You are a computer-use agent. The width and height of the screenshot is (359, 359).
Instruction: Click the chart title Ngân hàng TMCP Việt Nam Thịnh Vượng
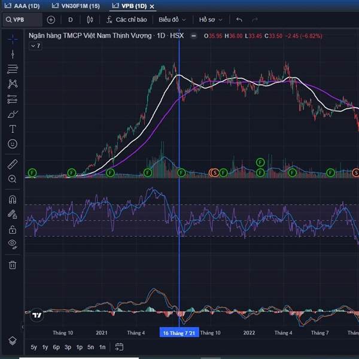click(x=90, y=36)
